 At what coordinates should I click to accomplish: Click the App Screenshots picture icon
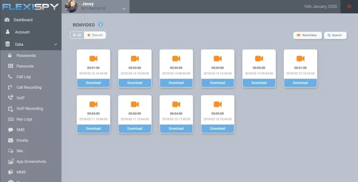click(11, 161)
